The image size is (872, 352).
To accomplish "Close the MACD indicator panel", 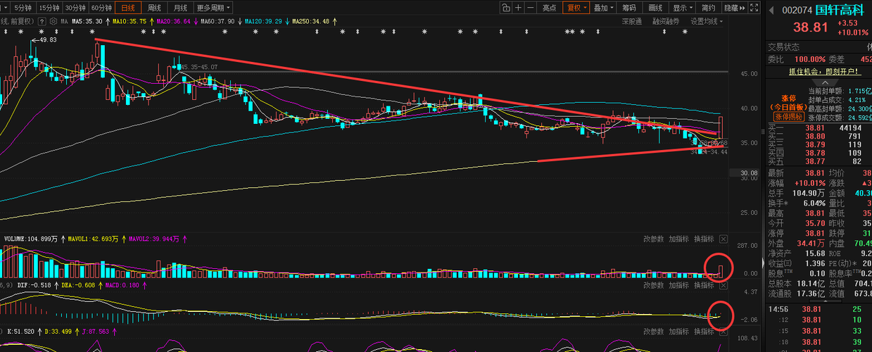I will (723, 285).
